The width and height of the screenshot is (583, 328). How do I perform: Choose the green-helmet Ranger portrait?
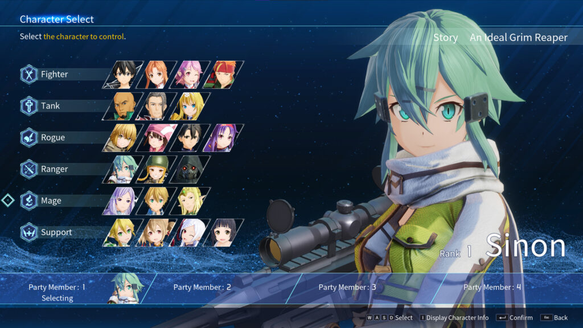156,170
